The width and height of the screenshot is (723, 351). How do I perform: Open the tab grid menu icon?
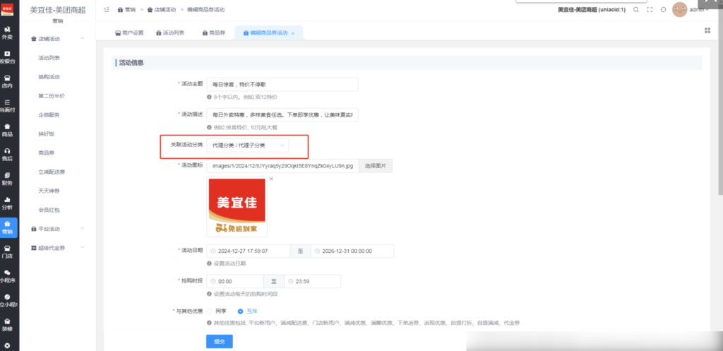click(x=707, y=30)
